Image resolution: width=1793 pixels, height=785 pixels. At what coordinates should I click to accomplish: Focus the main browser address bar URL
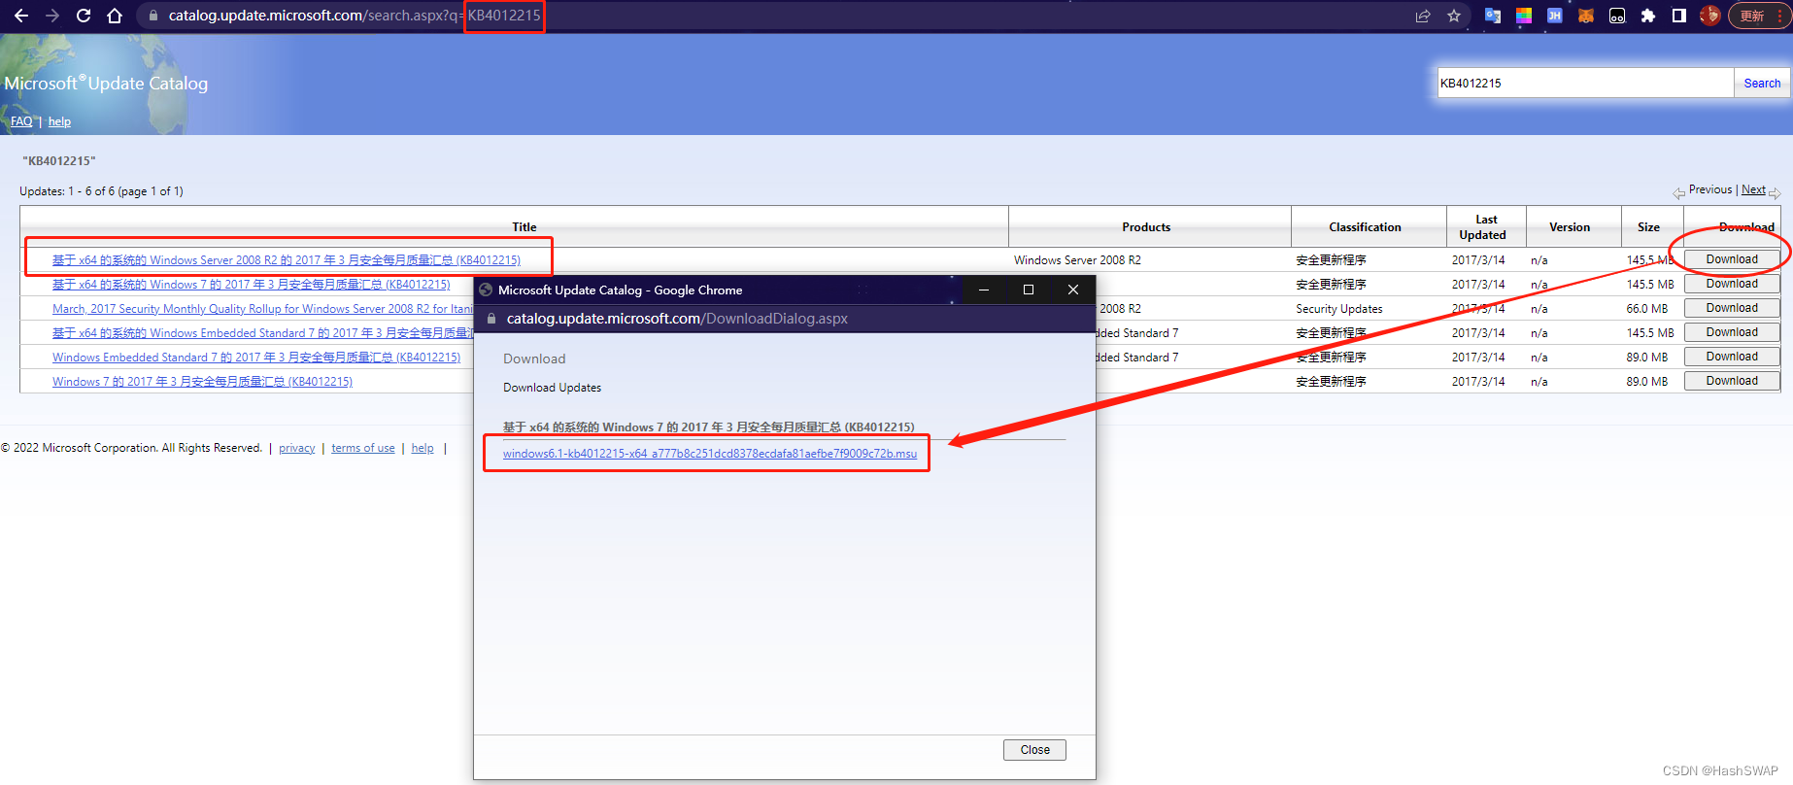pos(355,16)
